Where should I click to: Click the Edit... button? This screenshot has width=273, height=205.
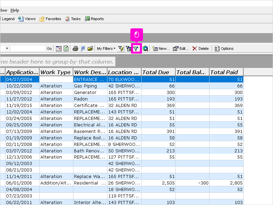pyautogui.click(x=181, y=49)
